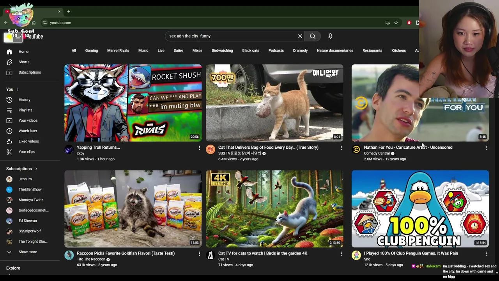
Task: Click the Comedy Central channel avatar
Action: (356, 149)
